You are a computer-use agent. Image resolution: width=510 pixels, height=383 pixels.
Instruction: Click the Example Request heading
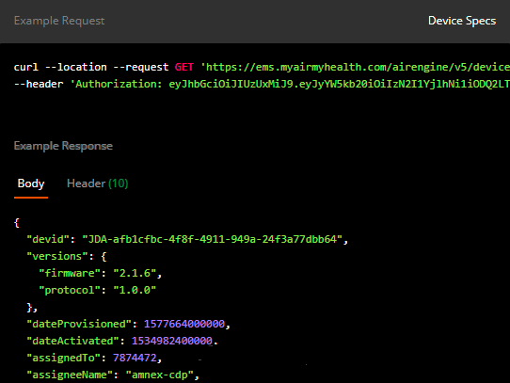59,21
